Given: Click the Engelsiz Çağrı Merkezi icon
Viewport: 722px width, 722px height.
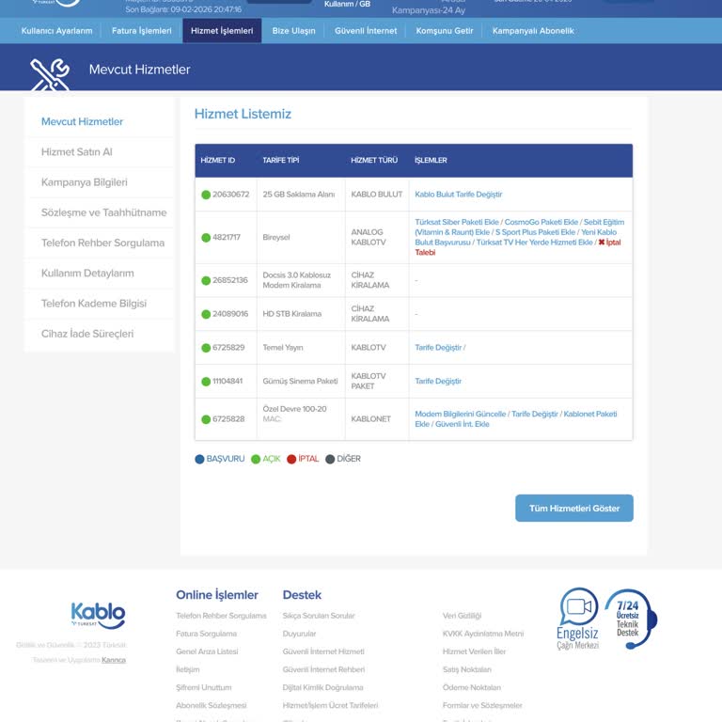Looking at the screenshot, I should [578, 619].
